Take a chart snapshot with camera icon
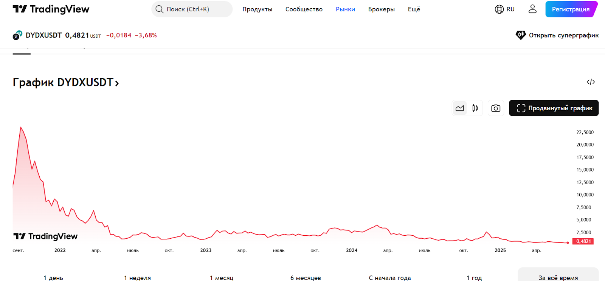The height and width of the screenshot is (281, 605). [x=496, y=108]
